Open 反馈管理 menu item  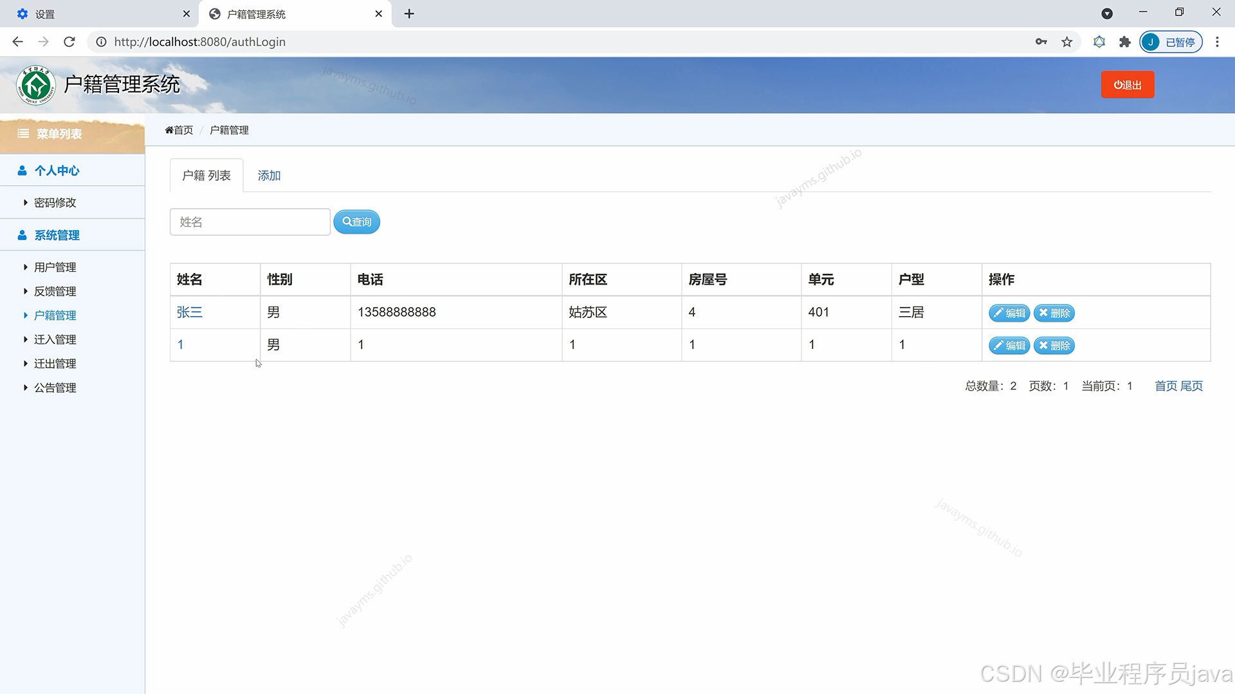(55, 291)
